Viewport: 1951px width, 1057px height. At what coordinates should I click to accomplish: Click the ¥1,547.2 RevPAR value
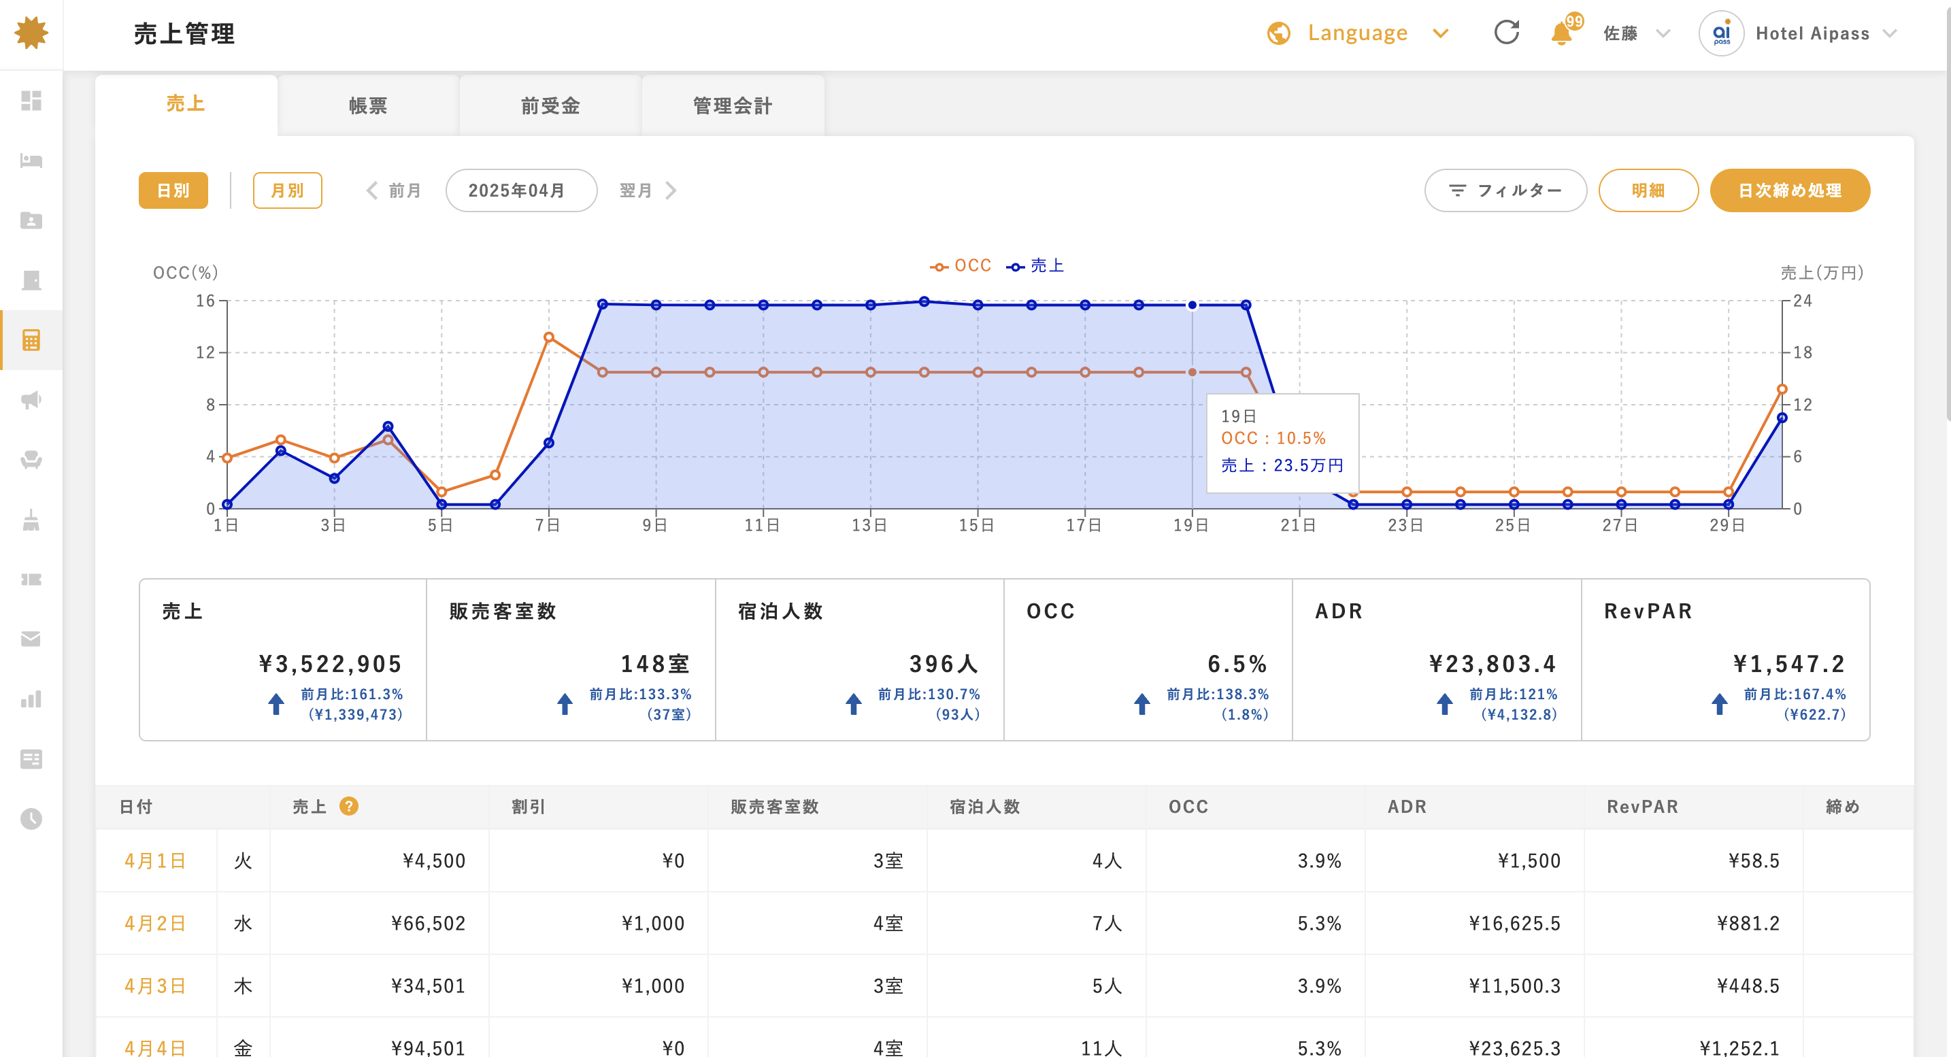pos(1790,664)
